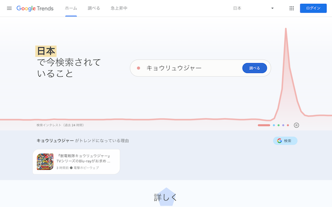Select the active red carousel indicator
The height and width of the screenshot is (207, 332).
pos(264,125)
